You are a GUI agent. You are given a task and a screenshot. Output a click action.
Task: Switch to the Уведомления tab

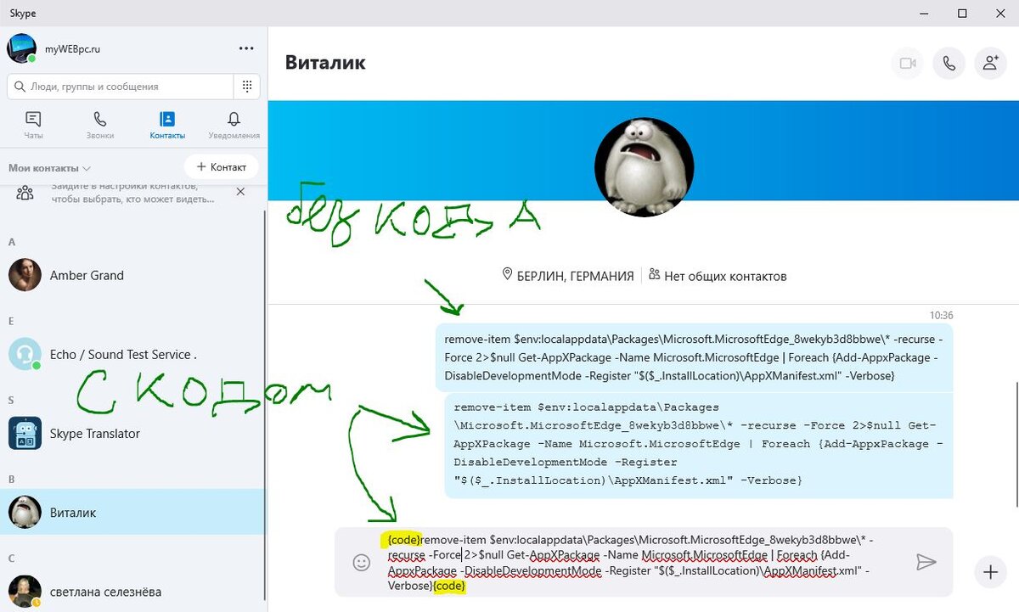tap(234, 126)
